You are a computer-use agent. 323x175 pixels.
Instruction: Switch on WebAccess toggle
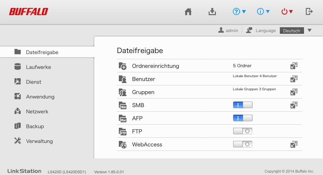[x=243, y=144]
